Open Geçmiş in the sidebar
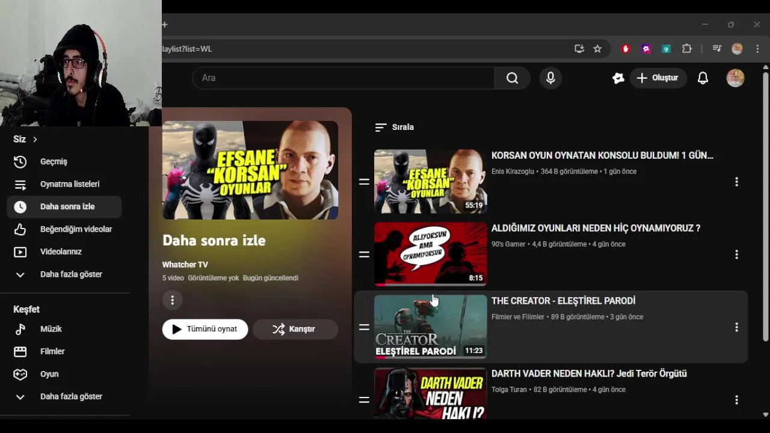The width and height of the screenshot is (770, 433). tap(64, 162)
